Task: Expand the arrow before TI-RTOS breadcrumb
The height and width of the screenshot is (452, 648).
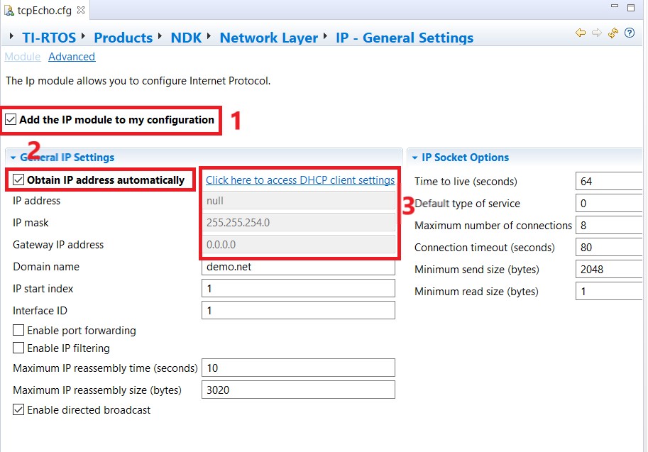Action: coord(12,37)
